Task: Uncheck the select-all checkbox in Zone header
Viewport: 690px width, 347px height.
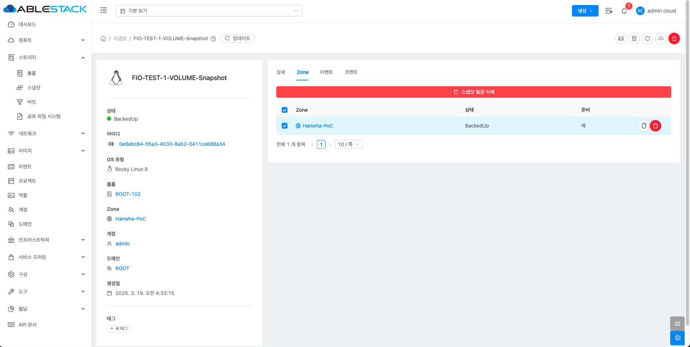Action: pyautogui.click(x=285, y=110)
